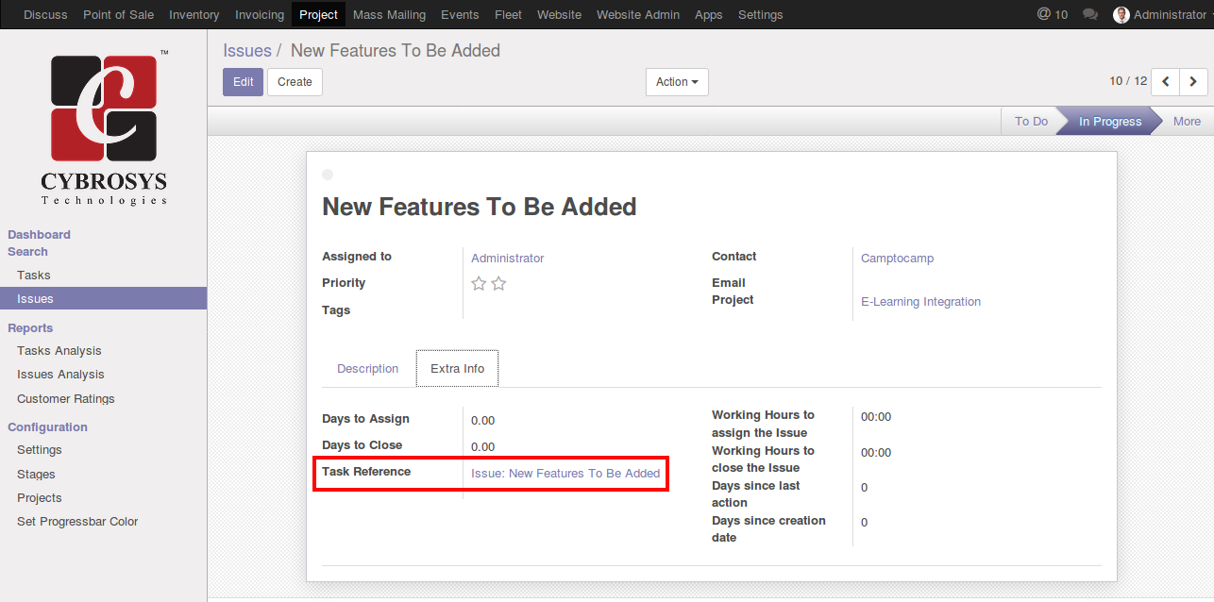Click the Create button
The width and height of the screenshot is (1214, 602).
(295, 82)
